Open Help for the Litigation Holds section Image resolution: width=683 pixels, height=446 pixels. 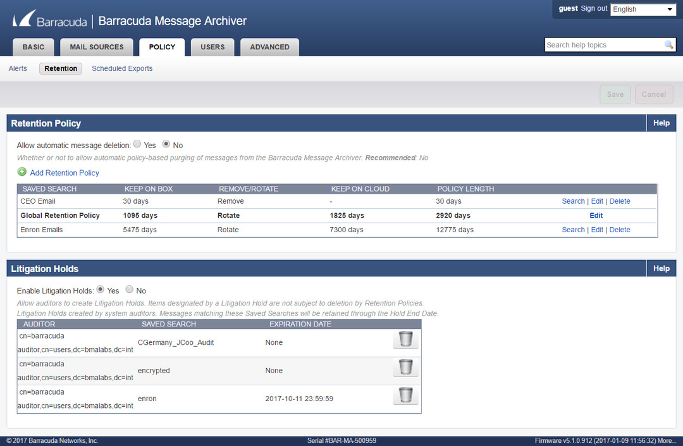[x=660, y=268]
